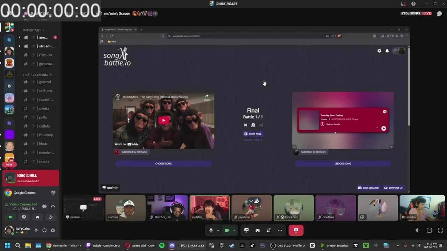This screenshot has width=447, height=251.
Task: Adjust stream volume speaker icon
Action: point(417,230)
